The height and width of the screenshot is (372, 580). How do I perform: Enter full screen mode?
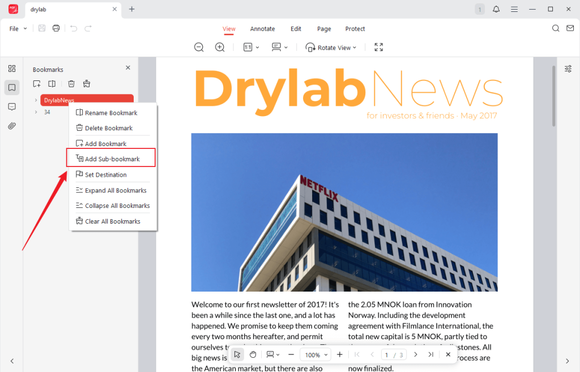(379, 48)
